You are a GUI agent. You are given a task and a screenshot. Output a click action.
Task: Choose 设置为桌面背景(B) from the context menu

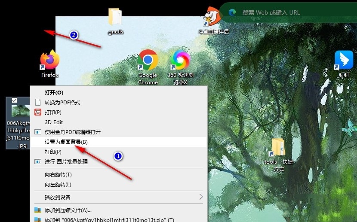[66, 142]
